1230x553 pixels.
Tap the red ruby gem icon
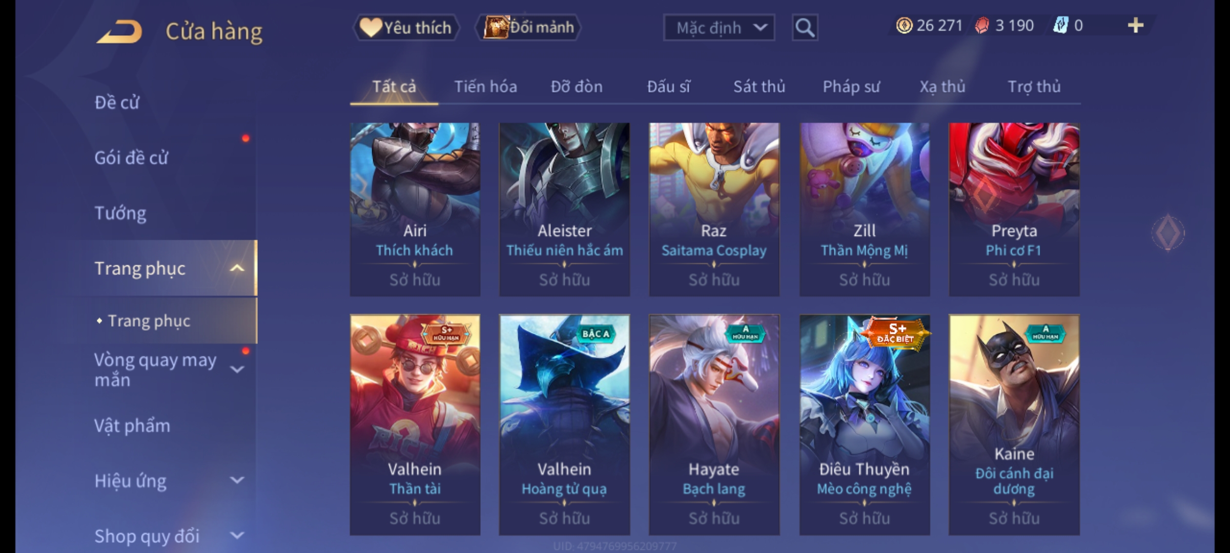982,26
